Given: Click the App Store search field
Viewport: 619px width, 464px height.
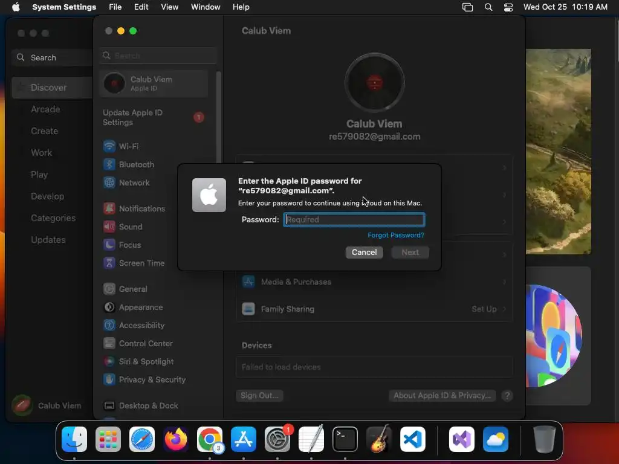Looking at the screenshot, I should [52, 57].
